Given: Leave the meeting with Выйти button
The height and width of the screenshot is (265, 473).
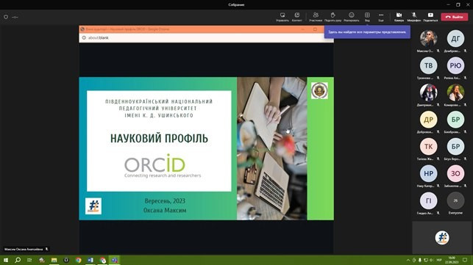Looking at the screenshot, I should pyautogui.click(x=455, y=17).
